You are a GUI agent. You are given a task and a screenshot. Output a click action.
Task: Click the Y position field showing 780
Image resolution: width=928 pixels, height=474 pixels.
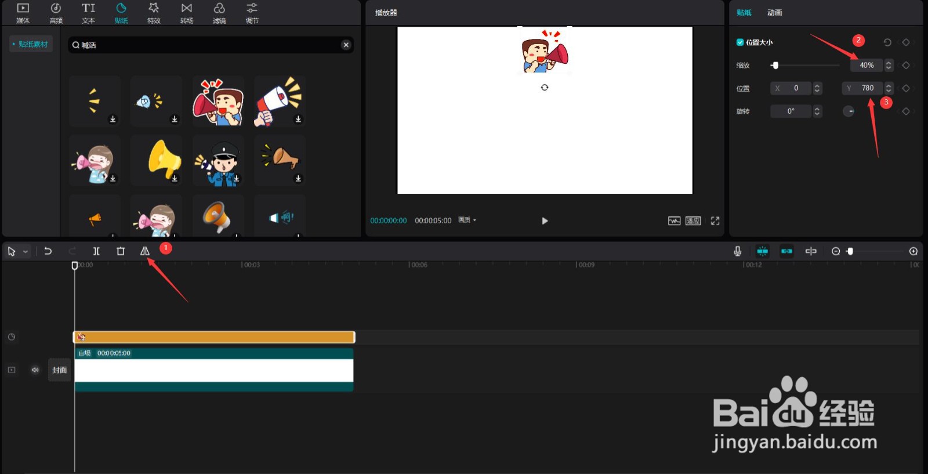click(x=862, y=88)
